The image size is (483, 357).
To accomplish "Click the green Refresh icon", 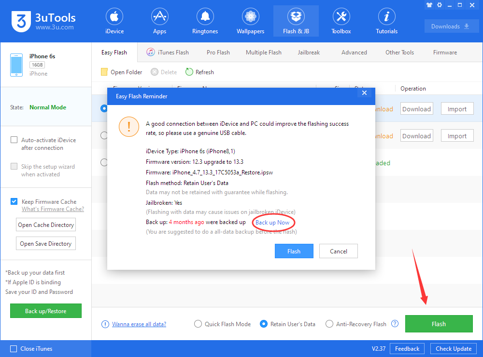I will point(189,72).
